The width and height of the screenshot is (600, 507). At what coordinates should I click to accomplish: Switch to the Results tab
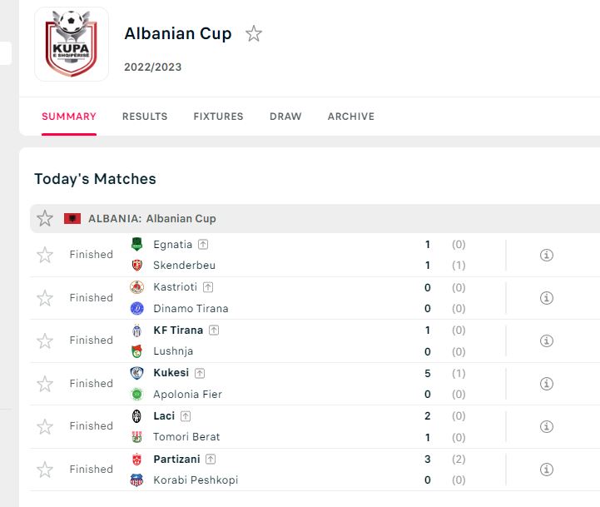tap(145, 117)
